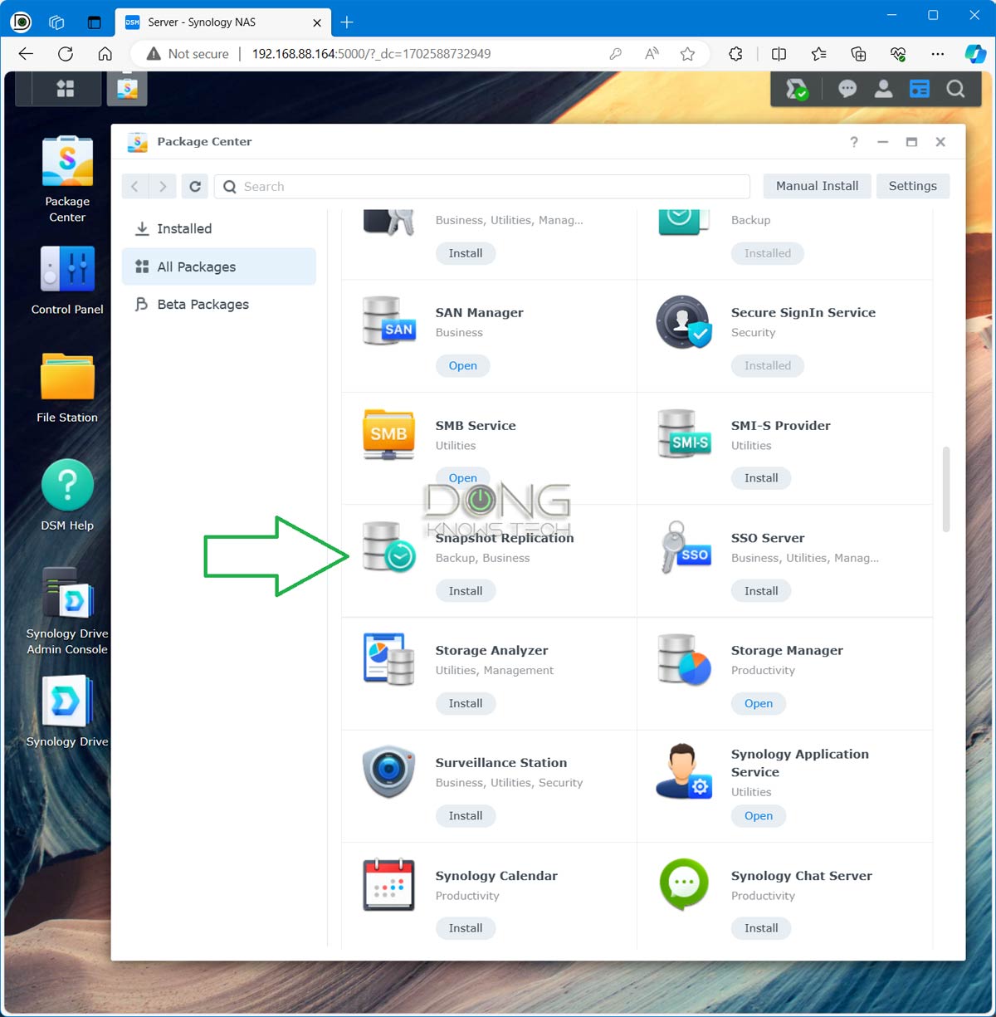Open DSM resource monitor status icon
996x1017 pixels.
point(797,89)
